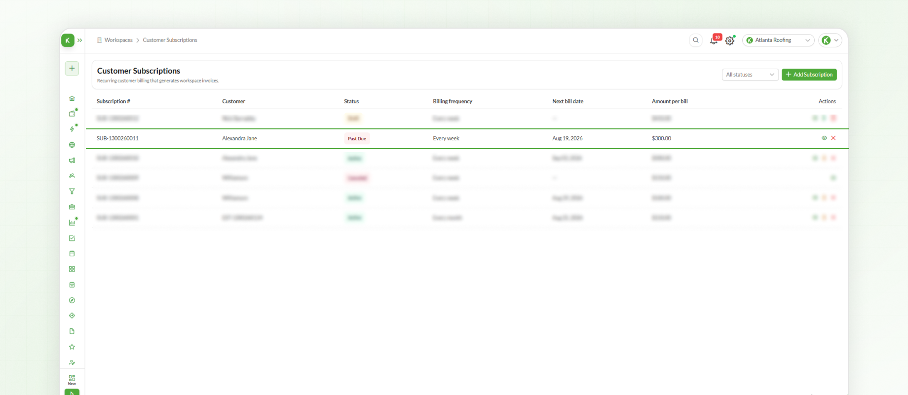Click the Aug 19, 2026 next bill date
Viewport: 908px width, 395px height.
567,138
